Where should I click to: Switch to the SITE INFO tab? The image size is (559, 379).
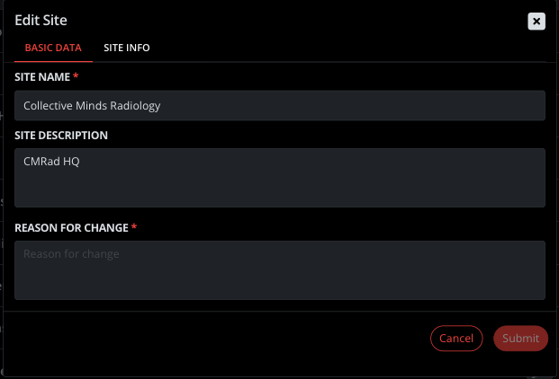pyautogui.click(x=127, y=48)
